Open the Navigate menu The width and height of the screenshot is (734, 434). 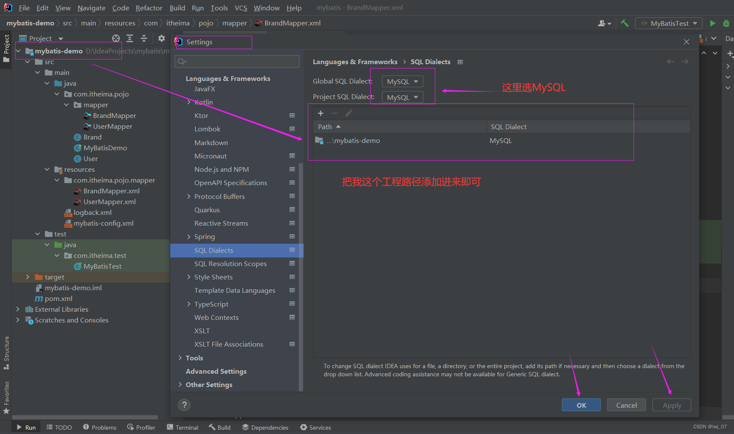pos(91,8)
